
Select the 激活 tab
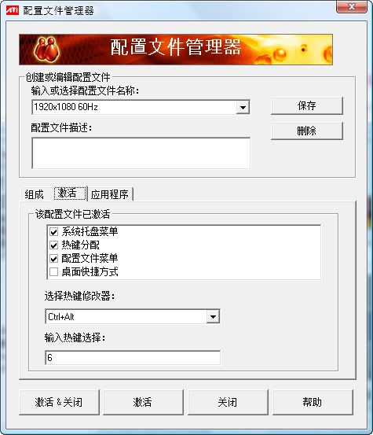[x=70, y=193]
